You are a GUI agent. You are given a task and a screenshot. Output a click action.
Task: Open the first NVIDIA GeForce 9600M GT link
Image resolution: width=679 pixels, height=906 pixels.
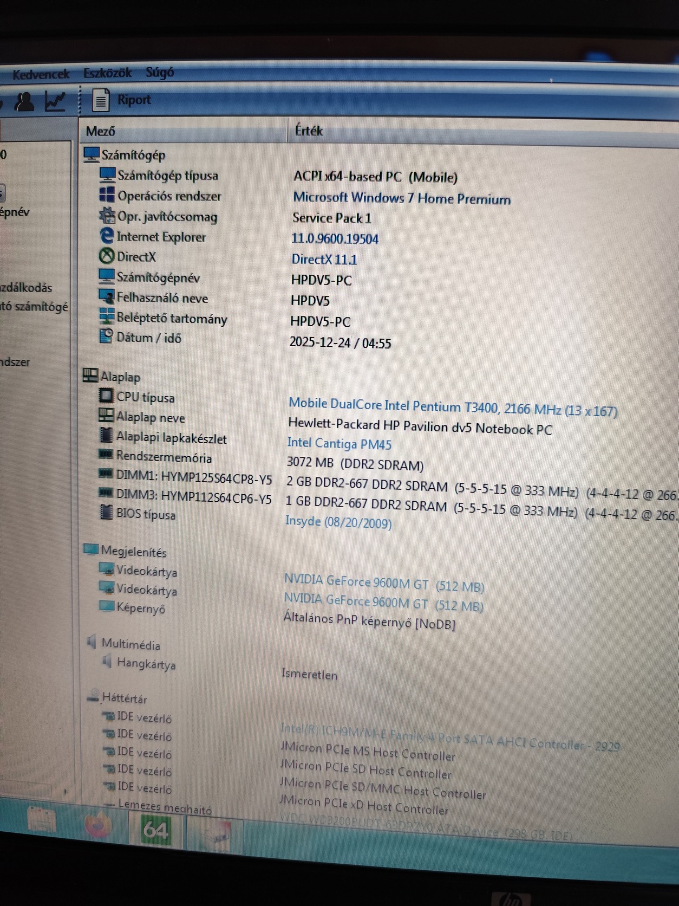(384, 583)
